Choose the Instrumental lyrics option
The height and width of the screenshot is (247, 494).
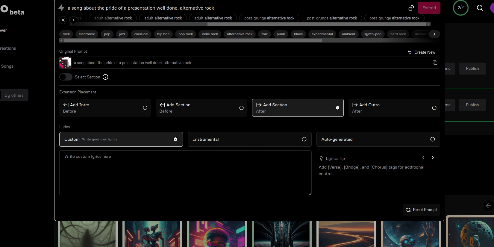click(249, 139)
